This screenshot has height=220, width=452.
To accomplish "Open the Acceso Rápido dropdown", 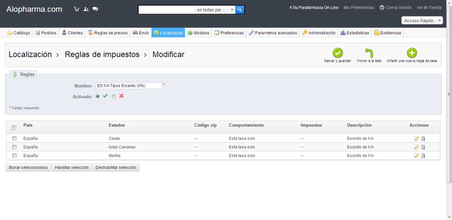I will coord(422,21).
